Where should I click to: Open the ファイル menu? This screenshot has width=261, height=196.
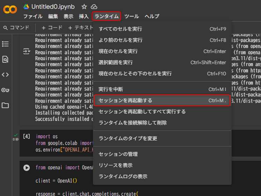tap(33, 16)
